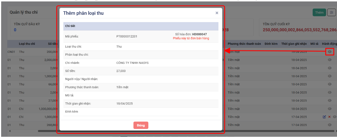View the 1,000,000,000 Chi row details
Viewport: 337px width, 137px height.
[x=329, y=109]
